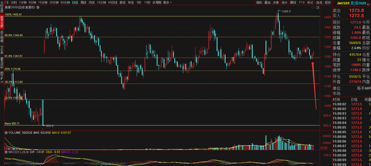
Task: Open the 焦煤2609 chart settings dropdown arrow
Action: (x=38, y=7)
